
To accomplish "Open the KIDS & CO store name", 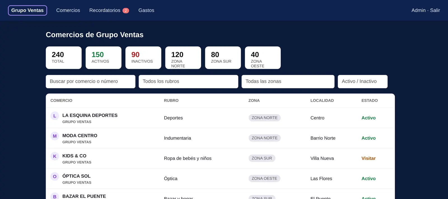I will click(x=74, y=156).
